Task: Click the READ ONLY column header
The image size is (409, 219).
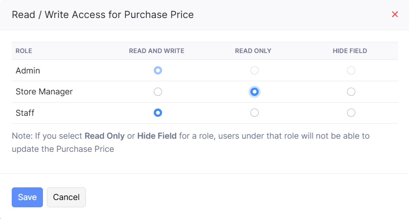Action: (253, 51)
